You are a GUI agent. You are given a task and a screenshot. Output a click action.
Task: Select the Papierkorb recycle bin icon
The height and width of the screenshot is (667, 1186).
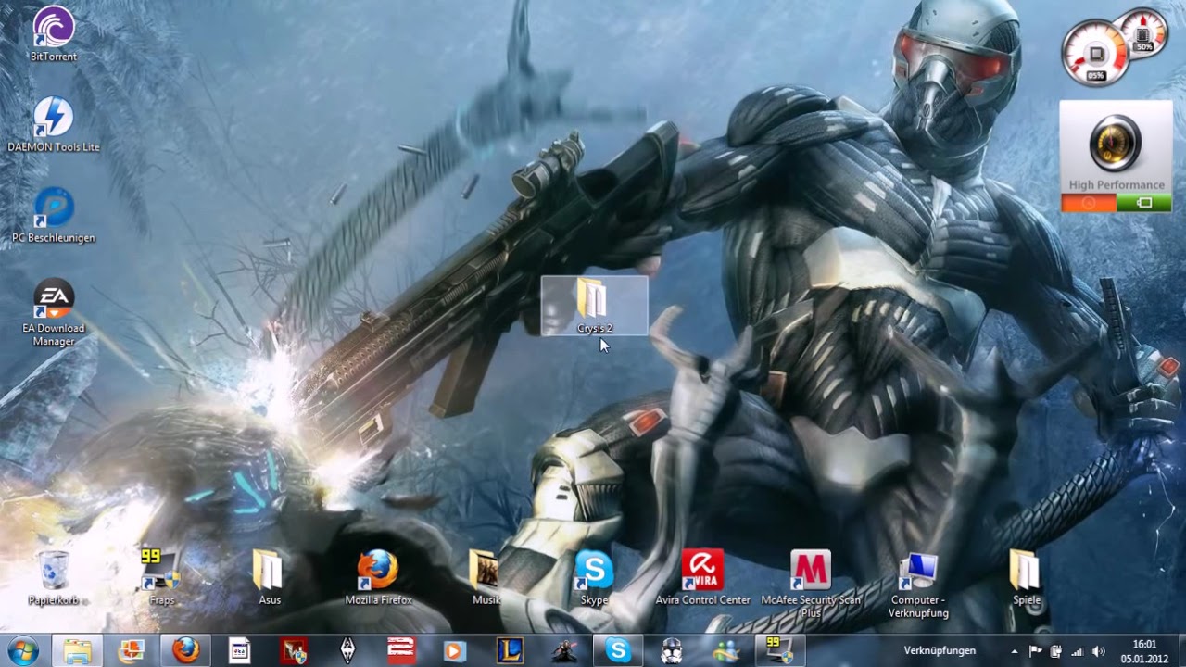tap(55, 577)
